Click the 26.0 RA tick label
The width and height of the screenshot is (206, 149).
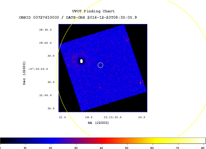click(89, 117)
